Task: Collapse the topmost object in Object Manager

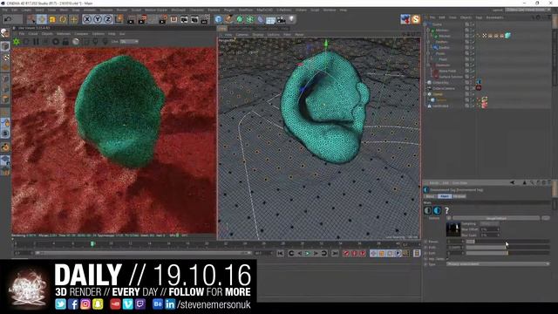Action: 425,24
